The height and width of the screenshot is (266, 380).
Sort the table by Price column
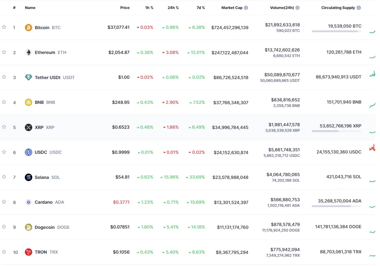click(125, 8)
